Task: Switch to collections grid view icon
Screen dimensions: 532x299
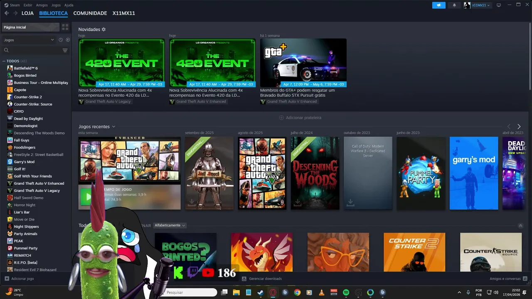Action: [65, 27]
